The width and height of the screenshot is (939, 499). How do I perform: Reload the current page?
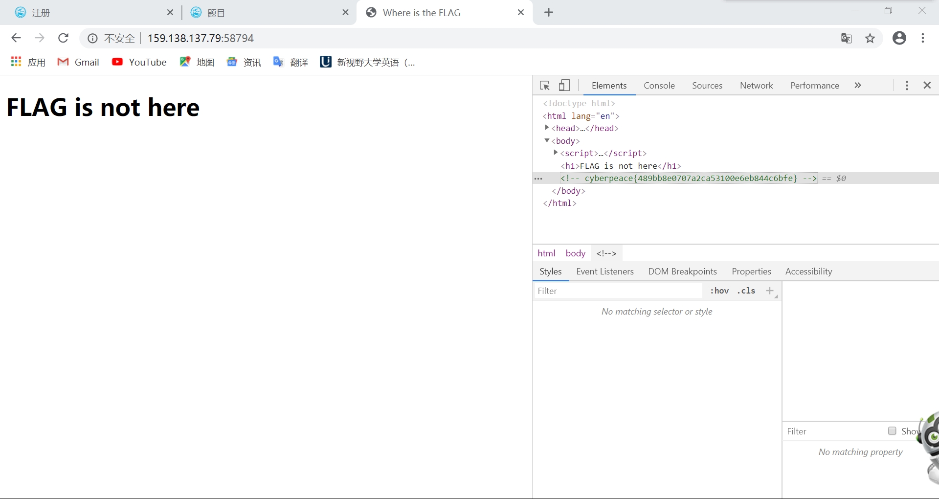tap(63, 38)
